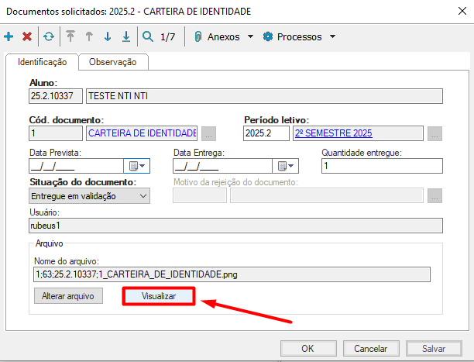Open the Processos toolbar menu

pos(299,36)
